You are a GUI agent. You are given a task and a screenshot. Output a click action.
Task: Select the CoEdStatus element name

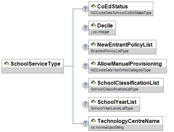[x=113, y=6]
